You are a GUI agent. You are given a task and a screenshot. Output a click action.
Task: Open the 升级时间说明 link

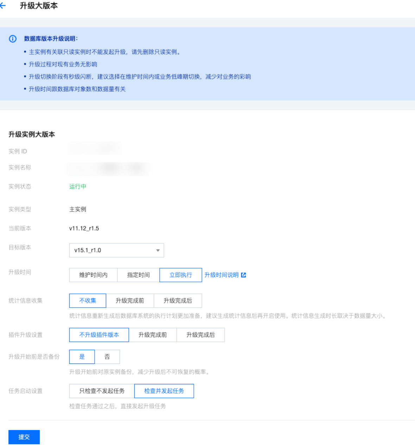point(222,275)
